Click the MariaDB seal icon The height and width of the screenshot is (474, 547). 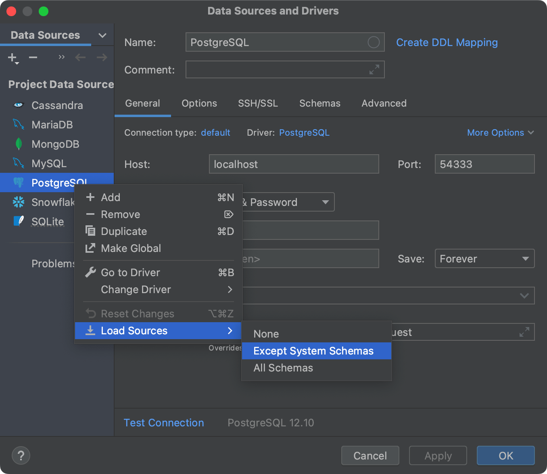tap(19, 124)
